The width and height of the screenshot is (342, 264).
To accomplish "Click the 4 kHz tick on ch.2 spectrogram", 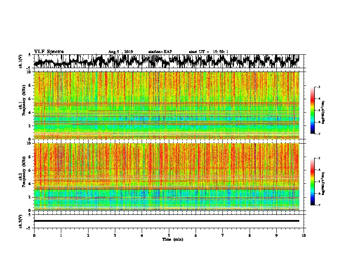I will coord(30,184).
